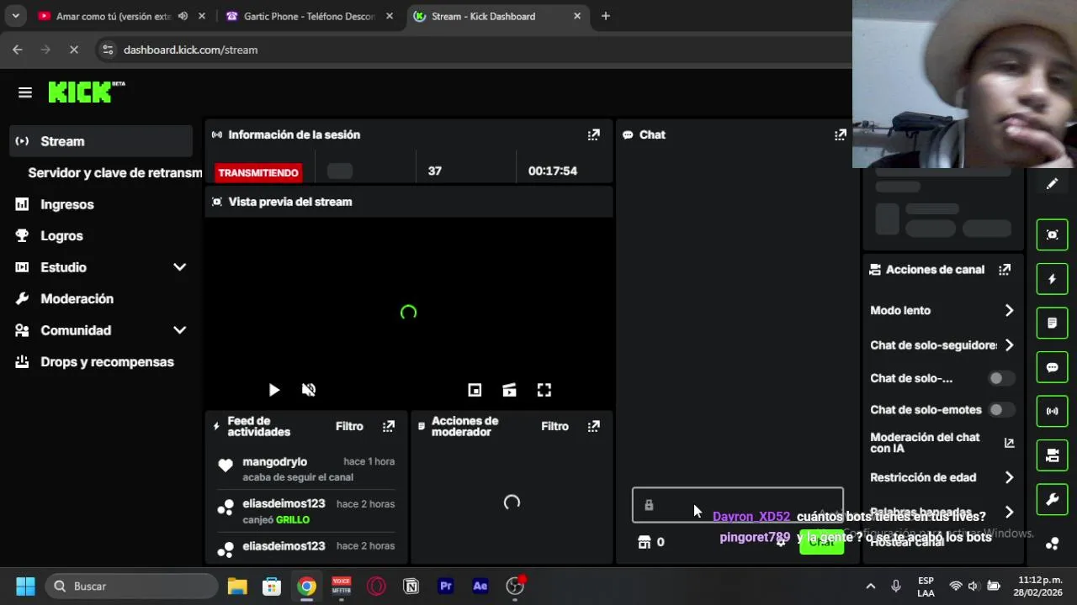Toggle moderator actions document widget in right toolbar
The width and height of the screenshot is (1077, 605).
(x=1052, y=323)
